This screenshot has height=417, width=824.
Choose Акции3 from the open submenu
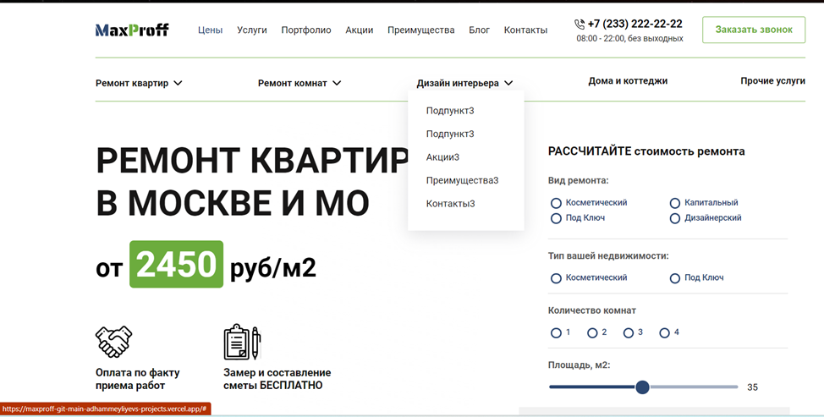coord(442,157)
